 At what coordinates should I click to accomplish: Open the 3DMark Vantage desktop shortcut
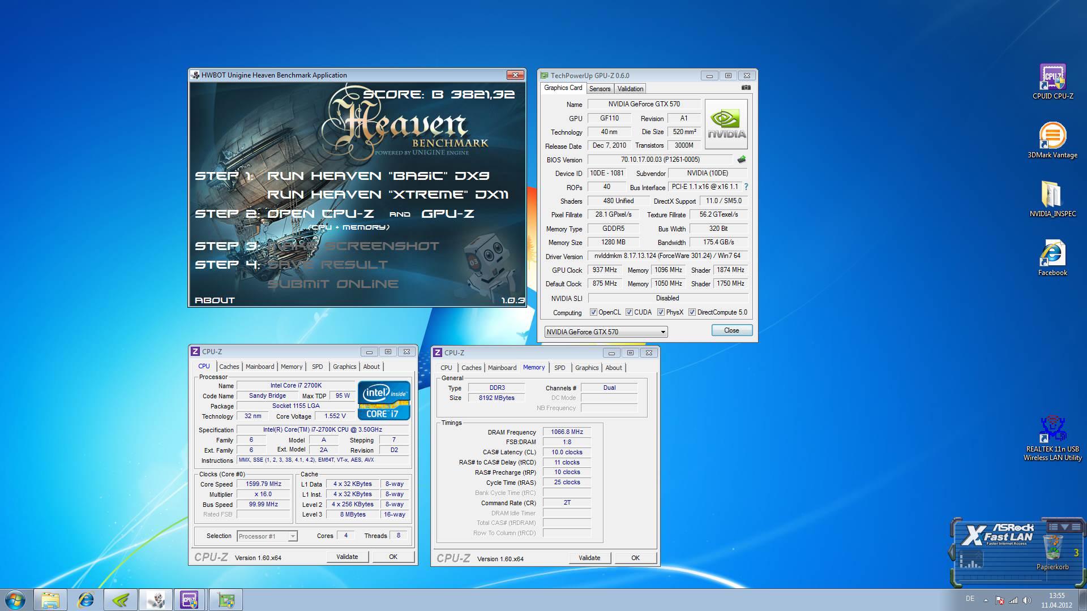[x=1052, y=140]
